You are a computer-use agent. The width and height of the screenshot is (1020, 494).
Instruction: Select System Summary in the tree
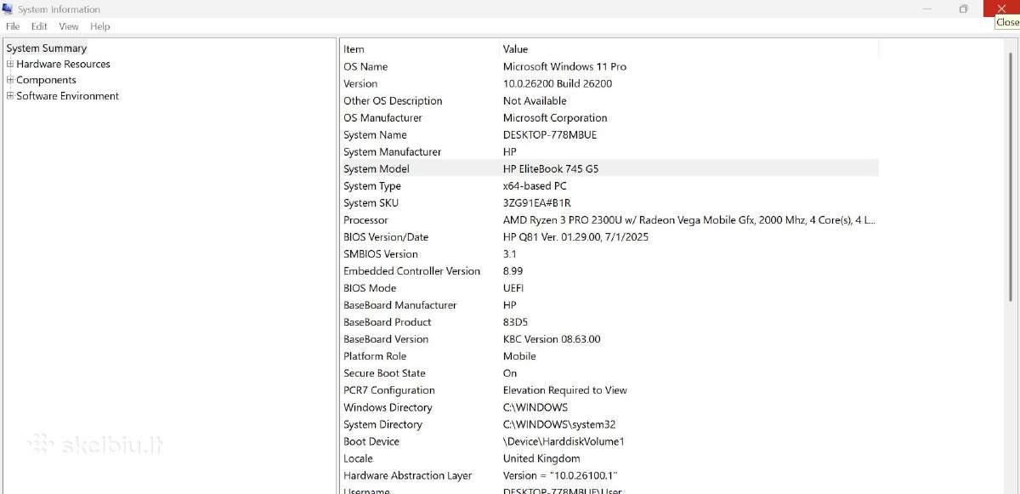tap(47, 48)
